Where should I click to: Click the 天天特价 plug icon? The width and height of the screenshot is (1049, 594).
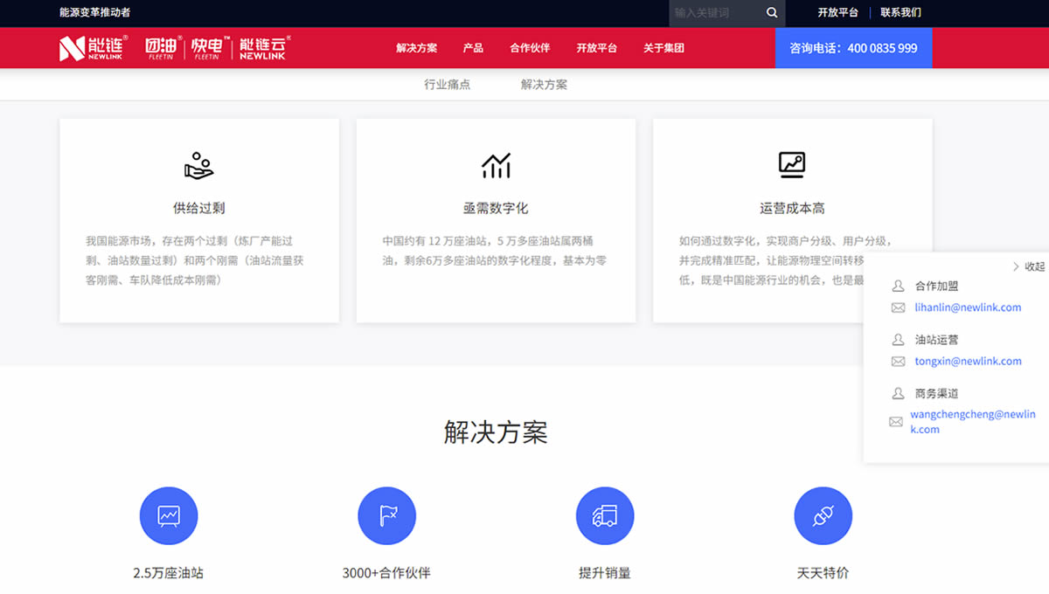click(823, 516)
